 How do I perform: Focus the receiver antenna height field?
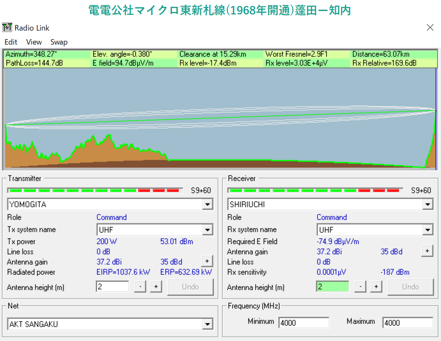333,287
